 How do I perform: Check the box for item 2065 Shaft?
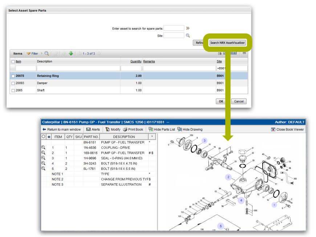click(13, 91)
